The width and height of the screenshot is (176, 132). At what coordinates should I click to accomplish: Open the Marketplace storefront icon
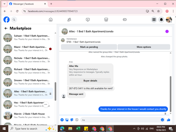106,19
